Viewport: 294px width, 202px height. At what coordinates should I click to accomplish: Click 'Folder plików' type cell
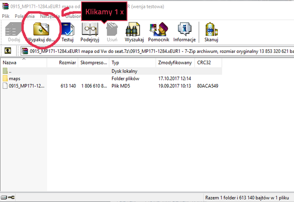pos(125,79)
